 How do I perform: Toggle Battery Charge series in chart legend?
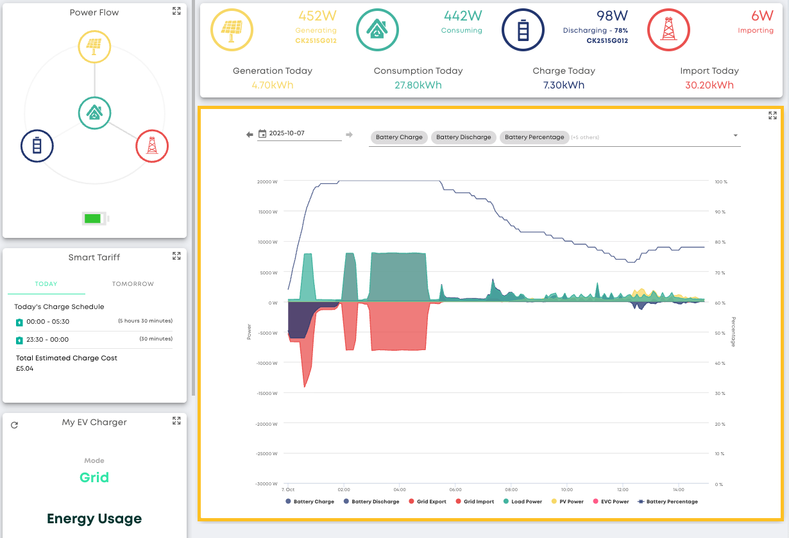point(309,501)
